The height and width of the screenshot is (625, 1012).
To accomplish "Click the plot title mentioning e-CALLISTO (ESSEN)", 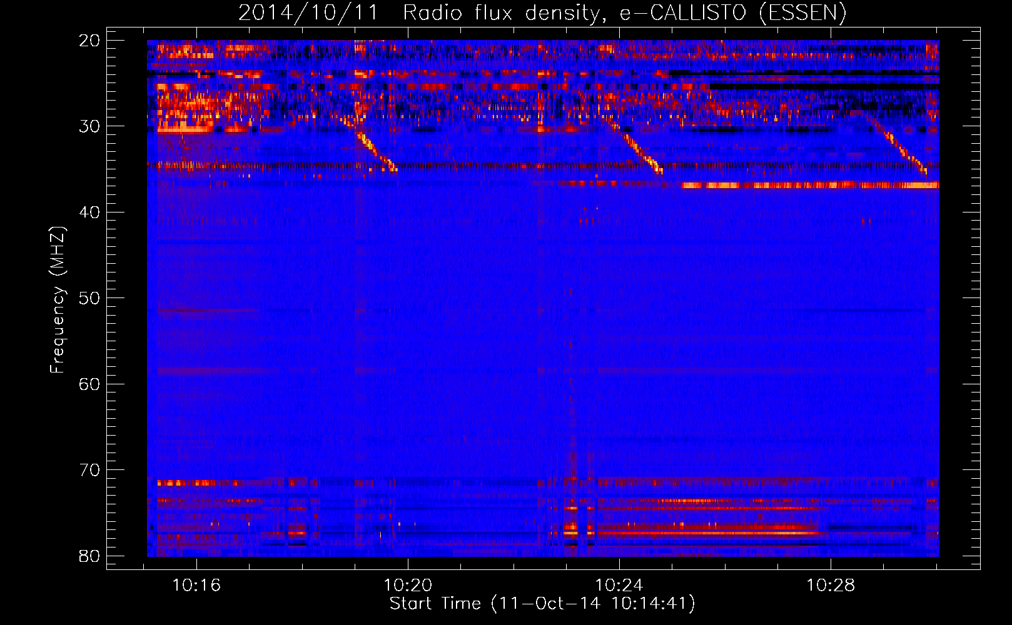I will (542, 13).
